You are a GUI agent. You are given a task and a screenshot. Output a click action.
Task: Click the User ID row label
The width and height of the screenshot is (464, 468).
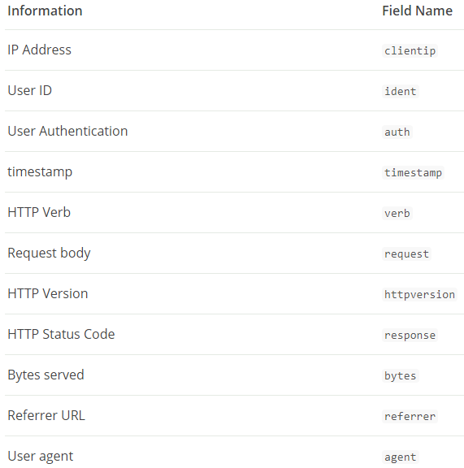point(30,90)
